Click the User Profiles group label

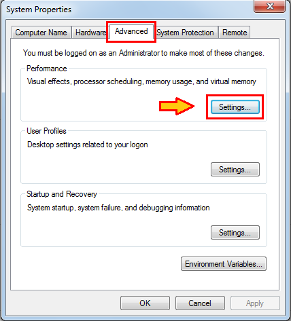[46, 131]
